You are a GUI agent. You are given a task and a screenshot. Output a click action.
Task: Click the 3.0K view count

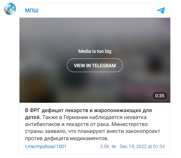click(x=104, y=147)
